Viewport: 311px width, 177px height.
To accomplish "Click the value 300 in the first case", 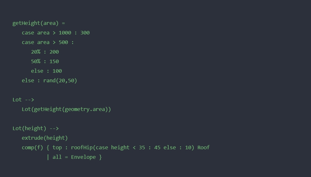I will (85, 33).
